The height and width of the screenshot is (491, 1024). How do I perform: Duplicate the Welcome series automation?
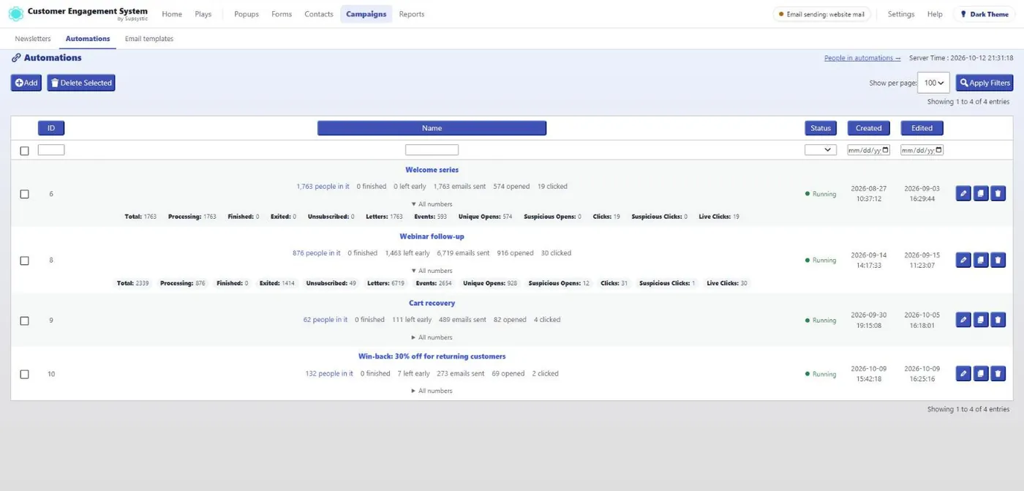point(981,194)
